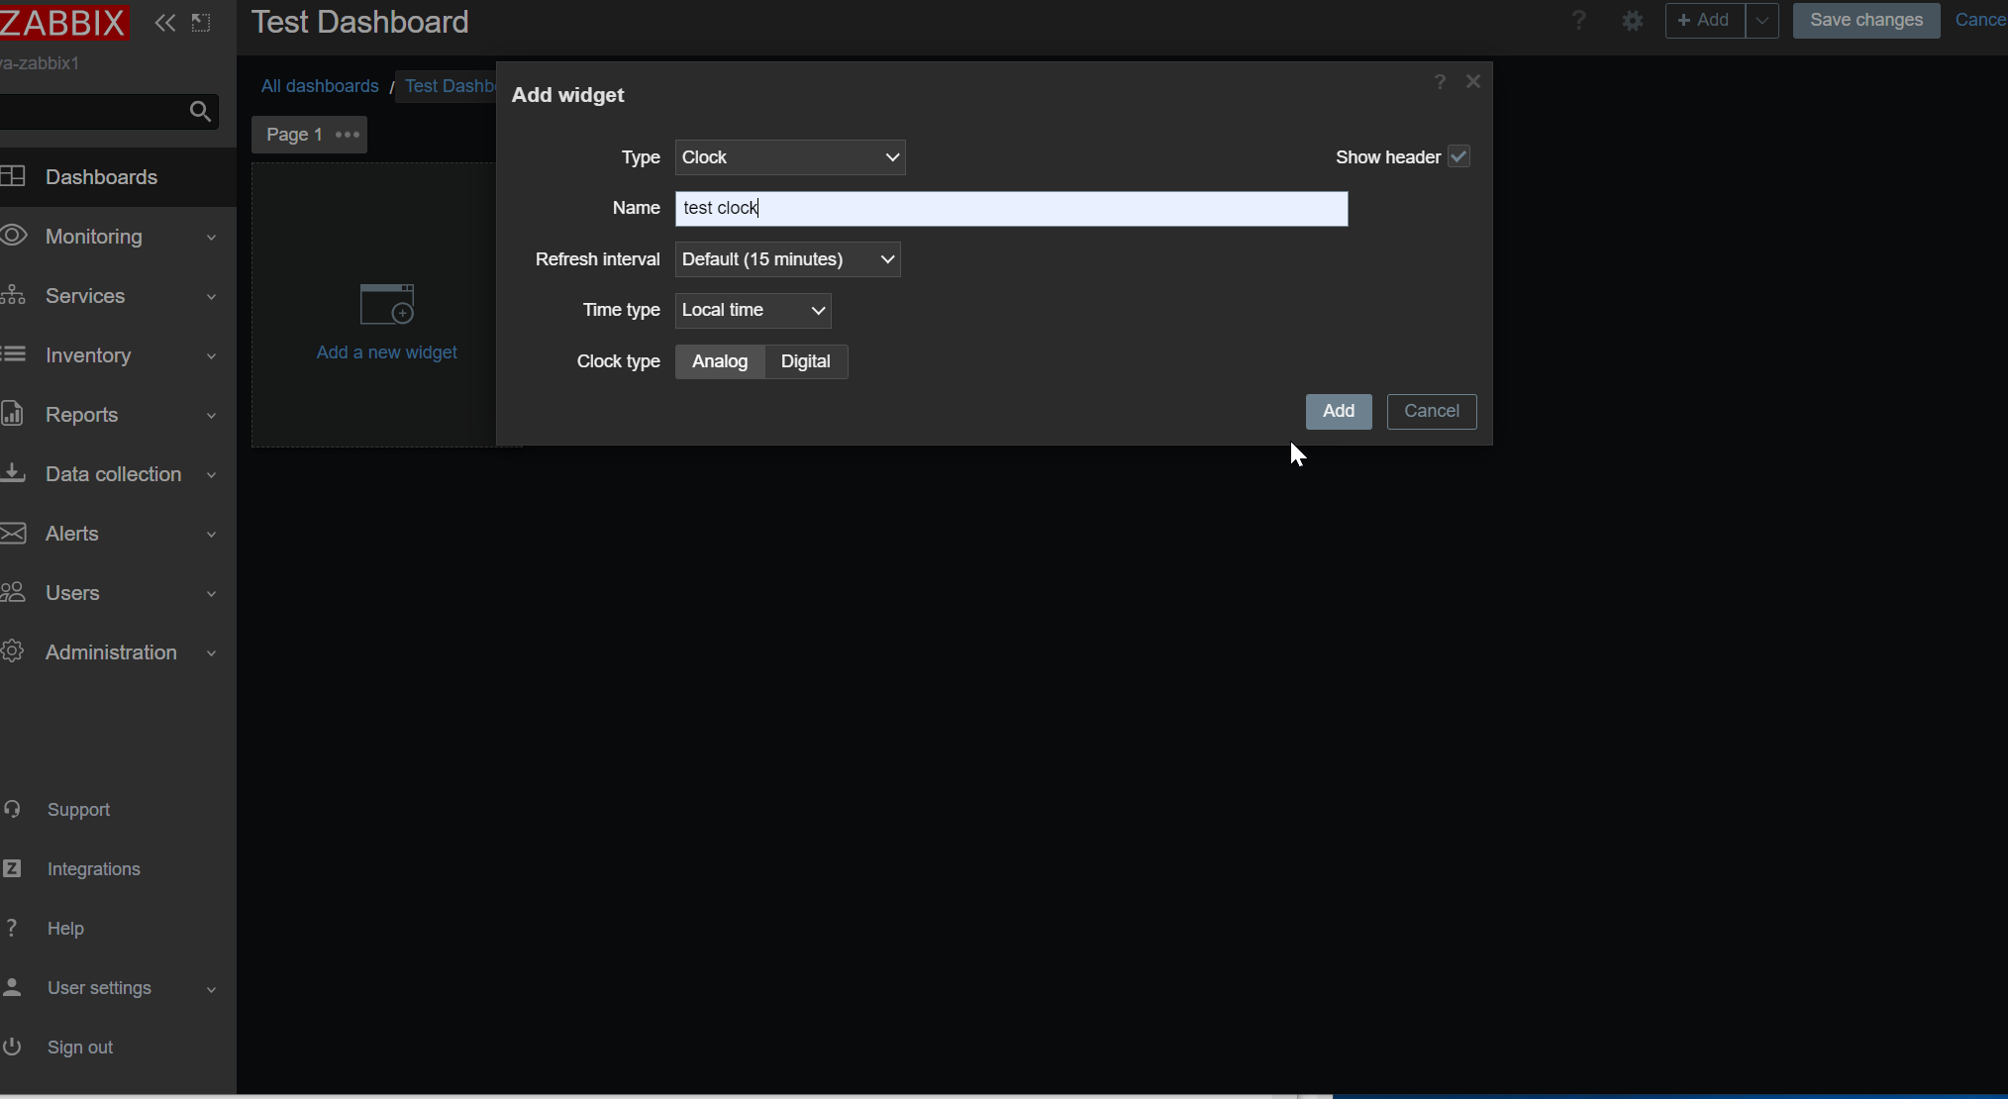Select Analog clock type
This screenshot has width=2008, height=1099.
pos(720,361)
